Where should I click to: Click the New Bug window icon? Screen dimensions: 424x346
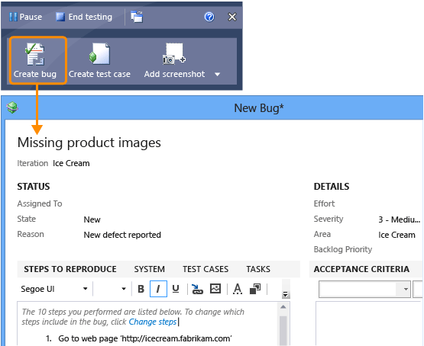(x=12, y=107)
